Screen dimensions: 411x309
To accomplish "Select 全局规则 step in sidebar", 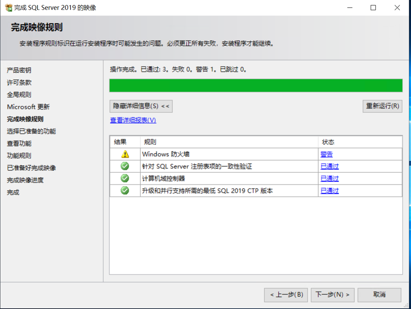I will (x=19, y=95).
